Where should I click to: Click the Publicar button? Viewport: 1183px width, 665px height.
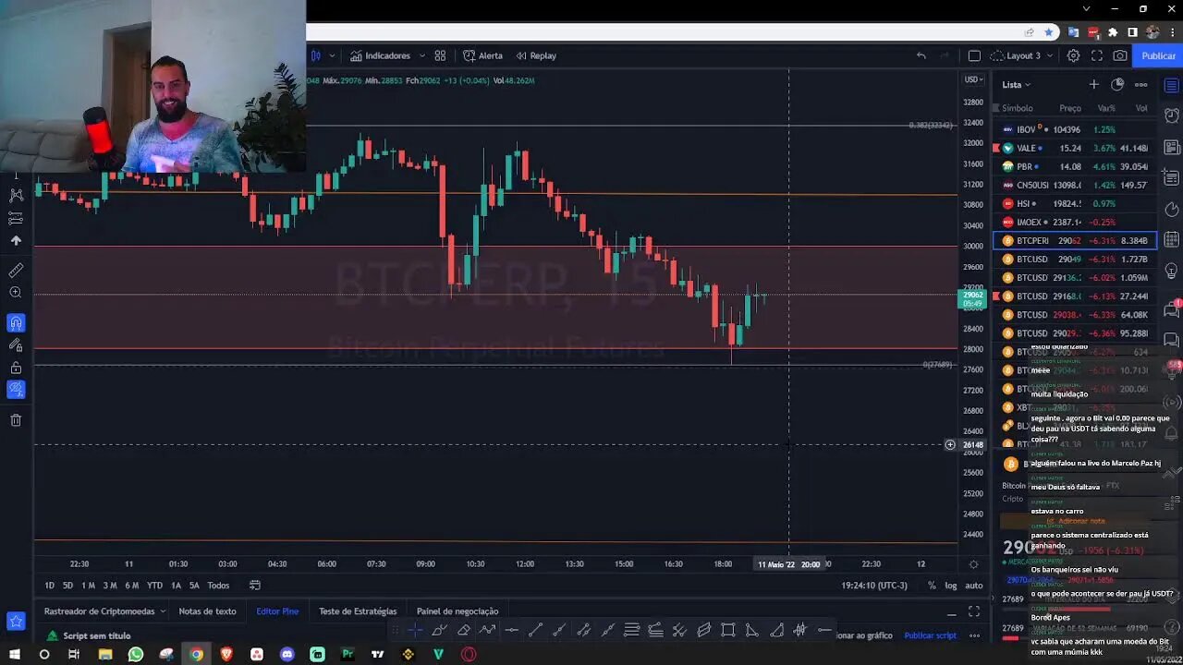[1158, 55]
